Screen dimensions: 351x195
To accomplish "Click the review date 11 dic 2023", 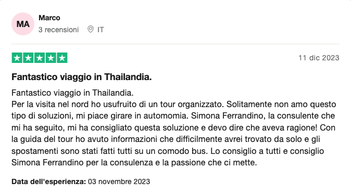I will point(319,58).
